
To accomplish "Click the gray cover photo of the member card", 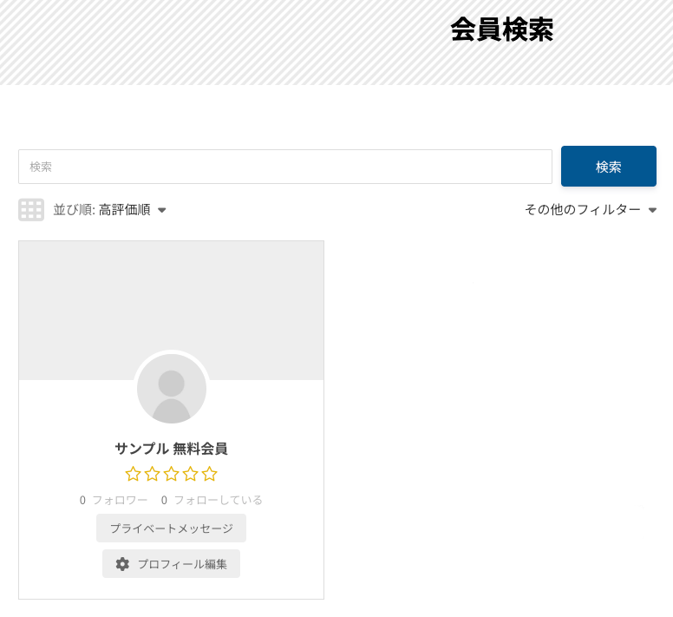I will tap(171, 295).
